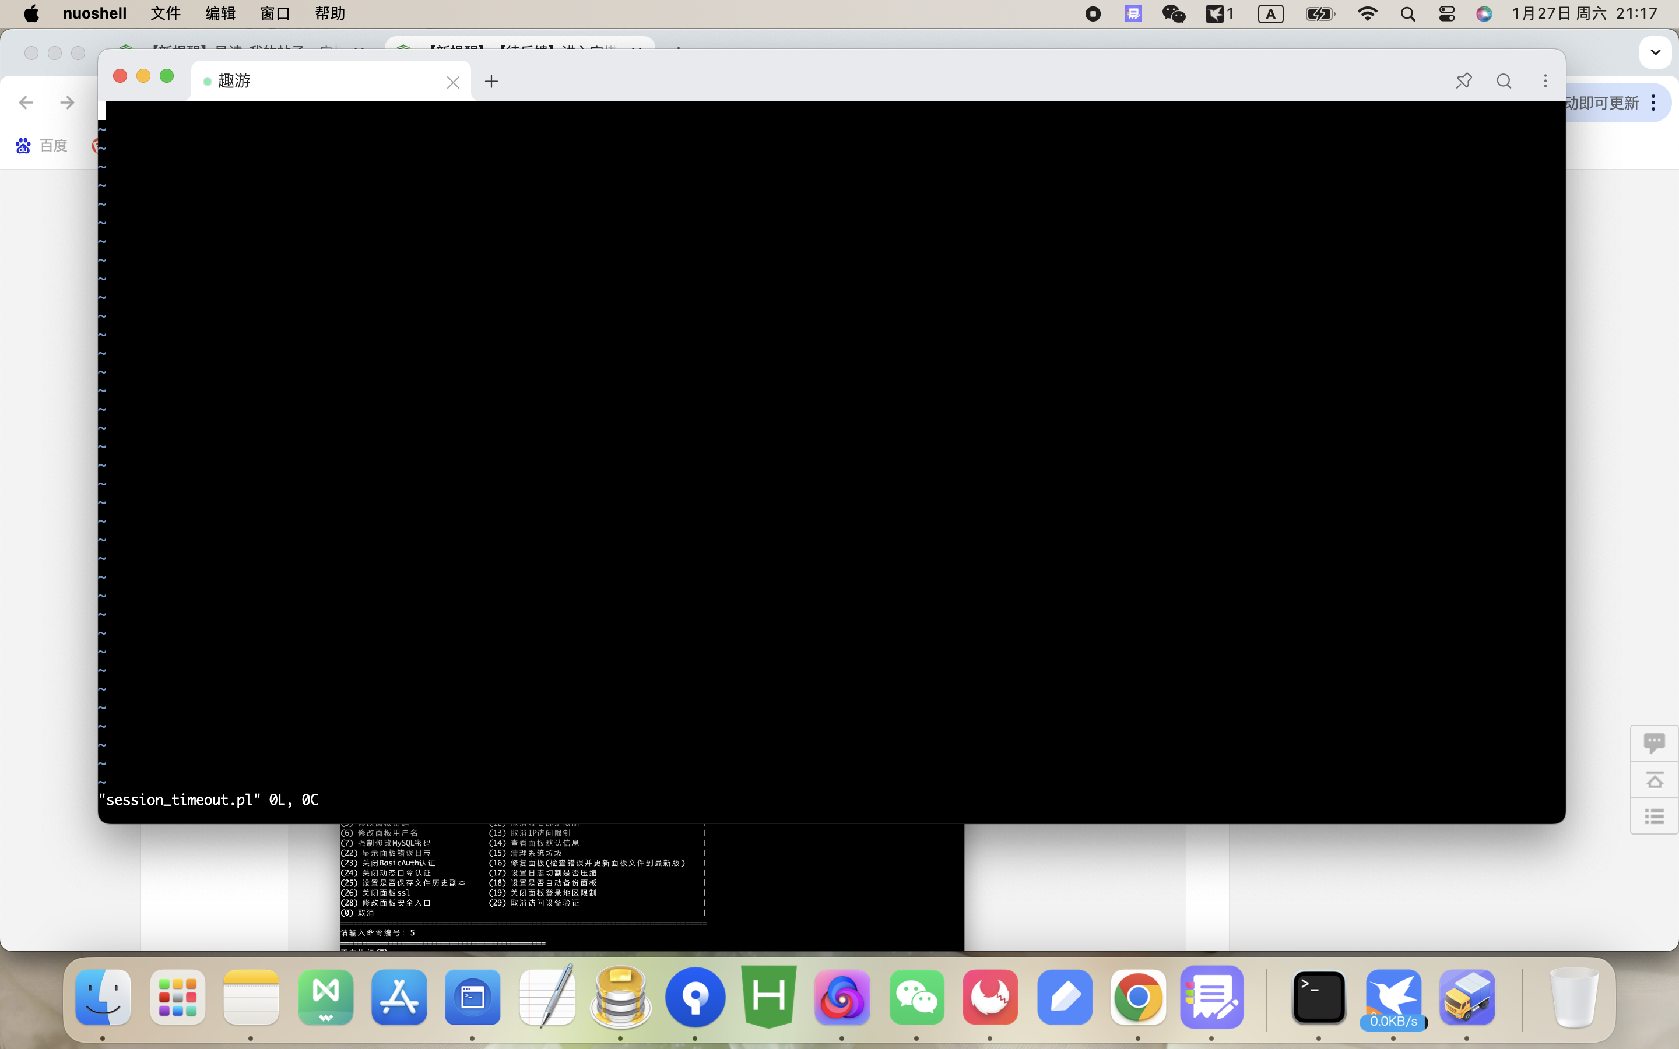Open the 编辑 menu
This screenshot has width=1679, height=1049.
(x=220, y=14)
